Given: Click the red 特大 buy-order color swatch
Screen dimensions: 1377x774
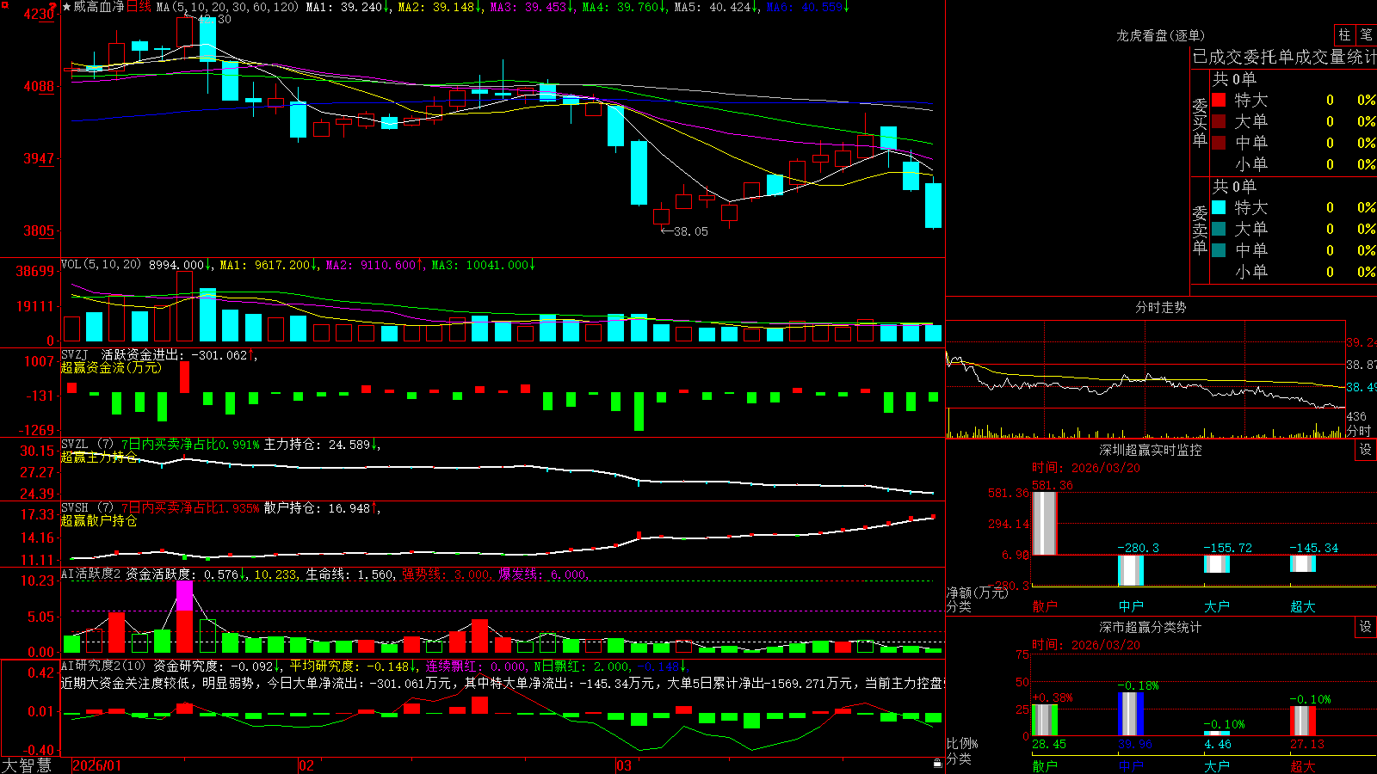Looking at the screenshot, I should coord(1219,100).
